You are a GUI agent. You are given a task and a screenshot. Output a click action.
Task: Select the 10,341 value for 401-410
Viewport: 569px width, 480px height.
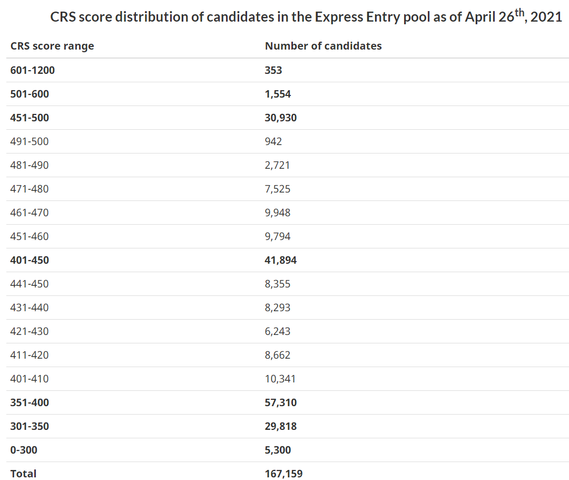point(280,379)
